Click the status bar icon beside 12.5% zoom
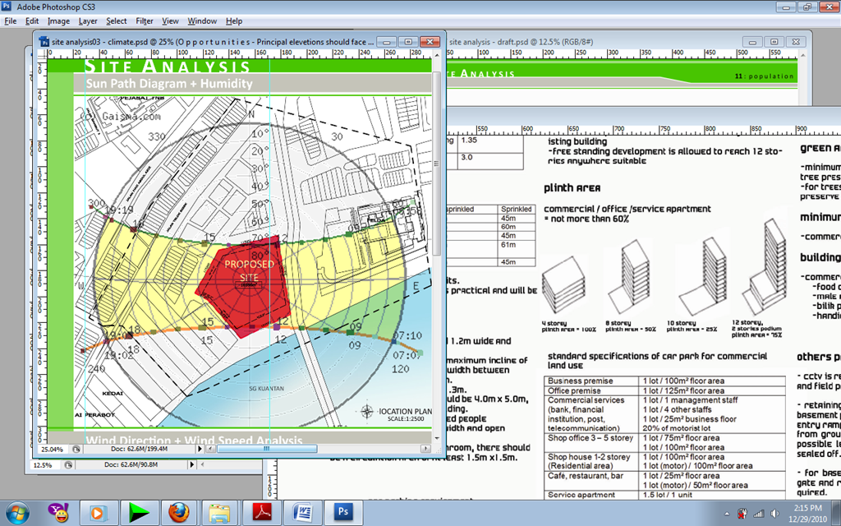Viewport: 841px width, 526px height. pyautogui.click(x=68, y=465)
